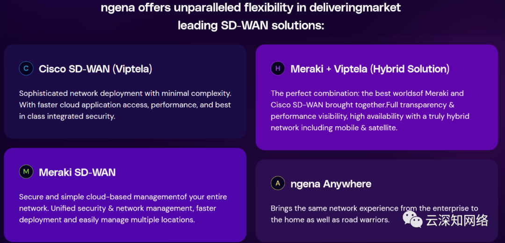This screenshot has height=243, width=505.
Task: Click the "performance visibility, high availability" line
Action: coord(370,116)
